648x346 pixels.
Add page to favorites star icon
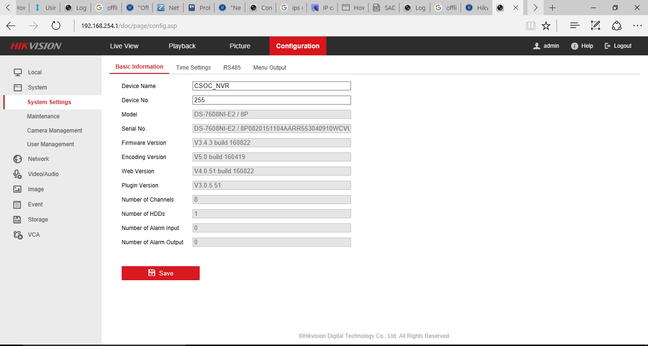click(546, 26)
